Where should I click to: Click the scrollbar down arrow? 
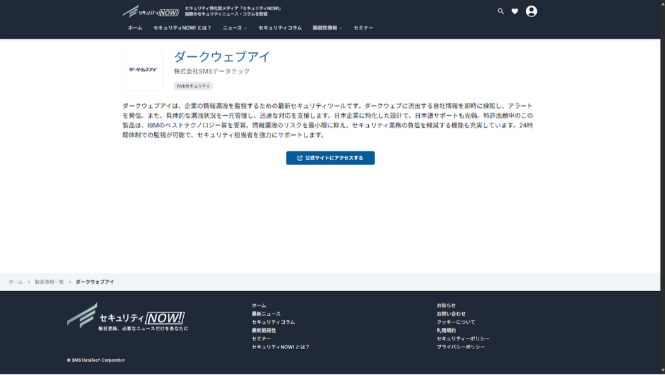click(x=661, y=371)
